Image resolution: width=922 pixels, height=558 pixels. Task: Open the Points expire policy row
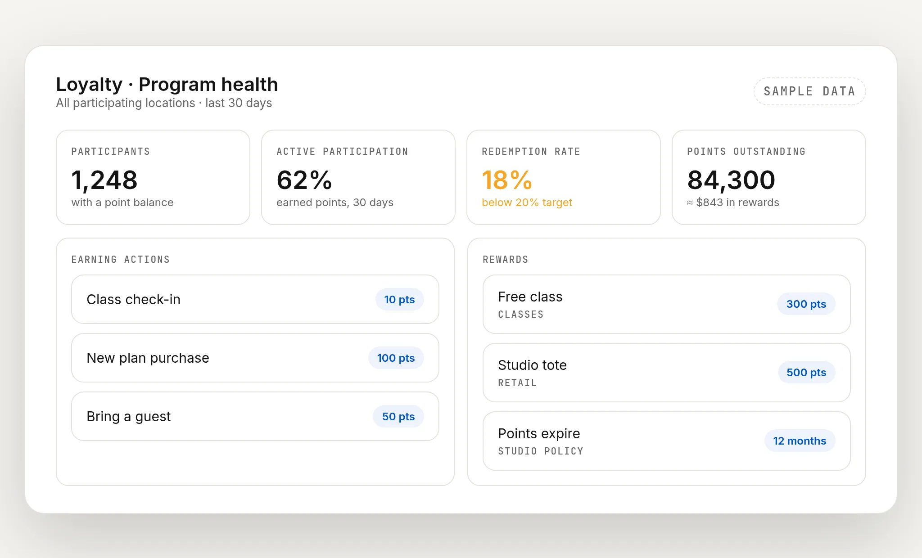pyautogui.click(x=667, y=441)
